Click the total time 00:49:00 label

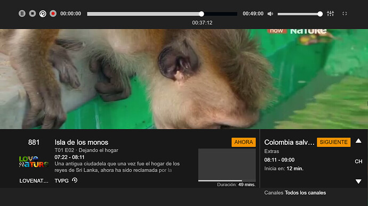pyautogui.click(x=253, y=14)
